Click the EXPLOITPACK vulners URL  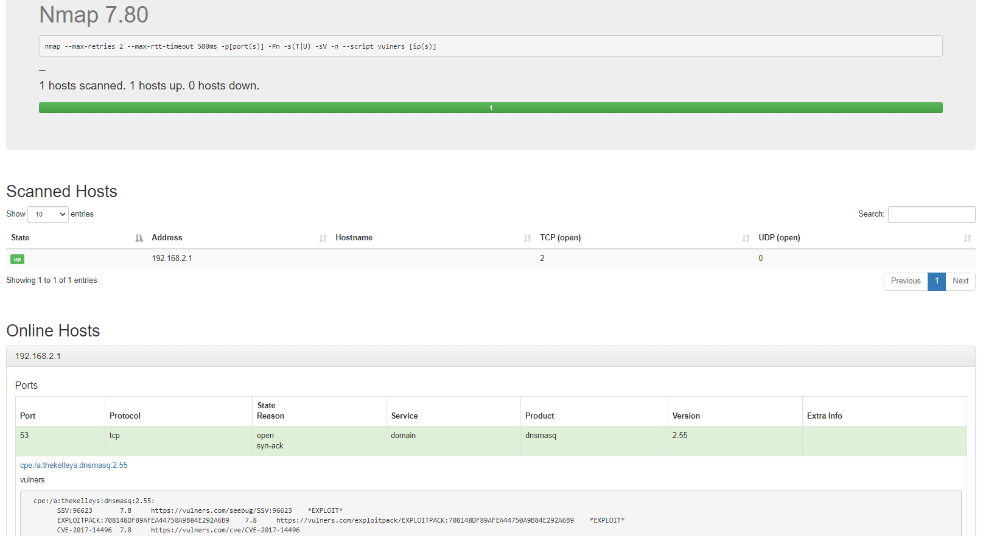(425, 521)
